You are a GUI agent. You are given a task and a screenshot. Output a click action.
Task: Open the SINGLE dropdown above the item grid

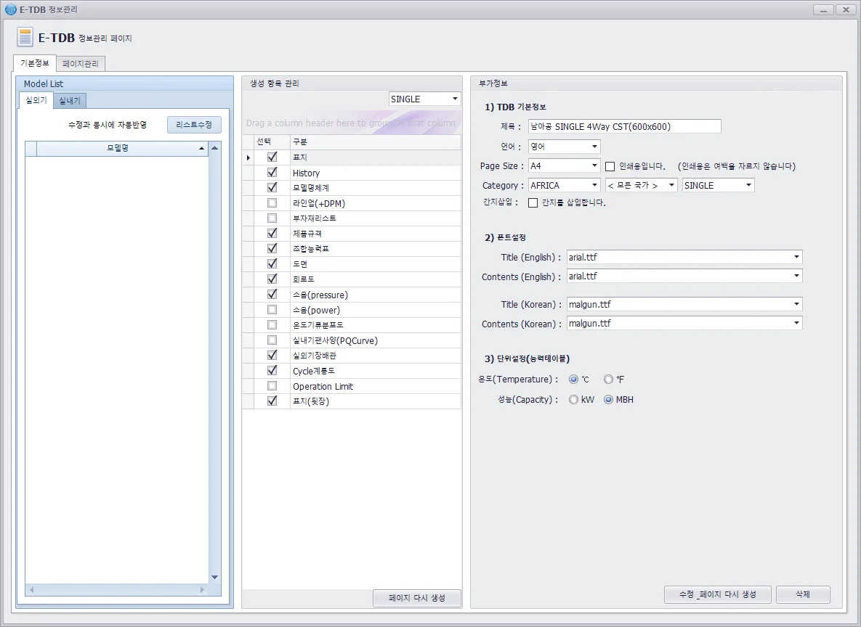(x=455, y=99)
